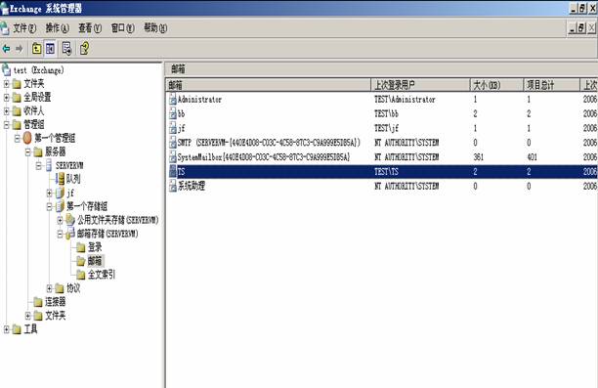Viewport: 598px width, 388px height.
Task: Sort by the 上次登录用户 column header
Action: click(x=420, y=85)
